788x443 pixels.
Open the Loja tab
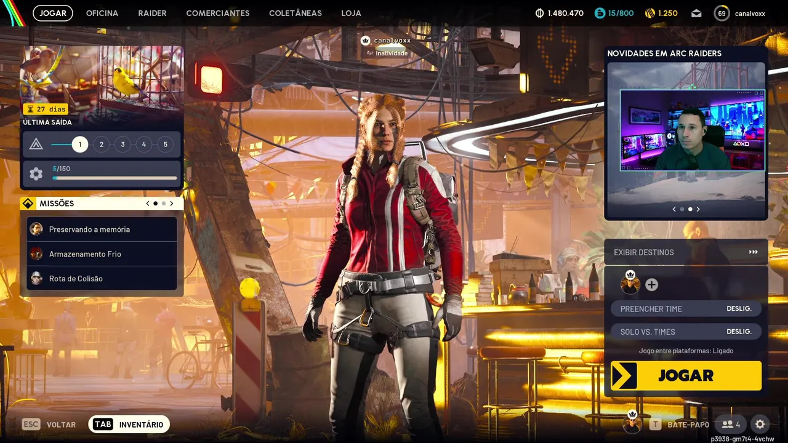point(351,13)
